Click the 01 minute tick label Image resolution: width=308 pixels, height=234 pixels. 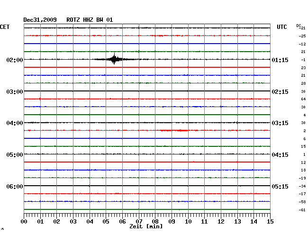pos(40,222)
